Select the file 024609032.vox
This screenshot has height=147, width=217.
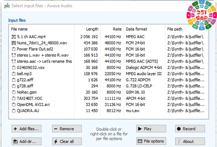[31, 68]
